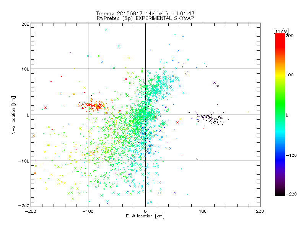Click the y-axis tick label "-100"
306x230 pixels.
[24, 161]
